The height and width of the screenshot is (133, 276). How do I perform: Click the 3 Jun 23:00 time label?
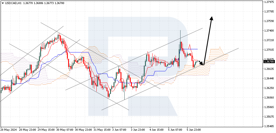pyautogui.click(x=138, y=130)
